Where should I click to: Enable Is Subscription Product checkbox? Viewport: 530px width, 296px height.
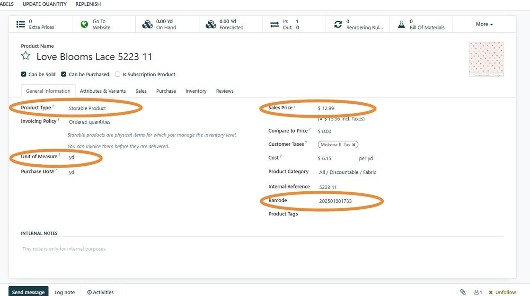pos(118,74)
